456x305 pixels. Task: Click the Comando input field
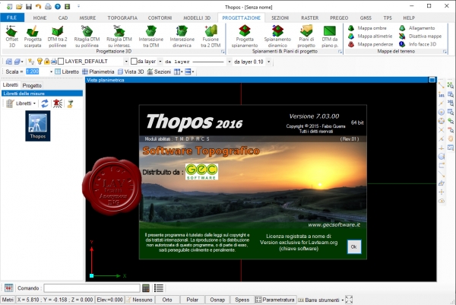point(92,288)
